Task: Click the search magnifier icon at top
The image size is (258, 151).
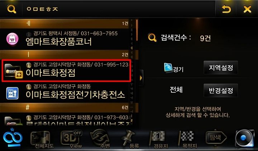Action: coord(12,9)
